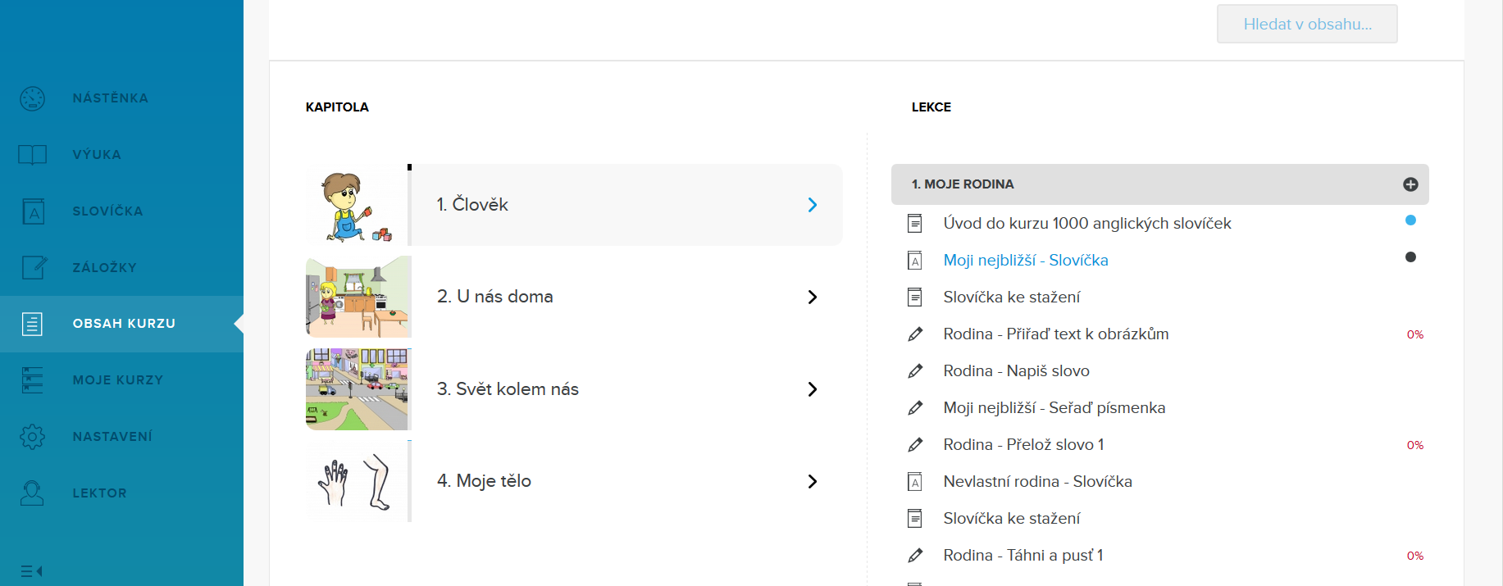Click the blue status dot for Úvod lesson
This screenshot has height=586, width=1503.
(x=1410, y=220)
